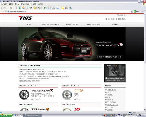Open the Tools menu in menu bar
146x117 pixels.
[x=33, y=4]
